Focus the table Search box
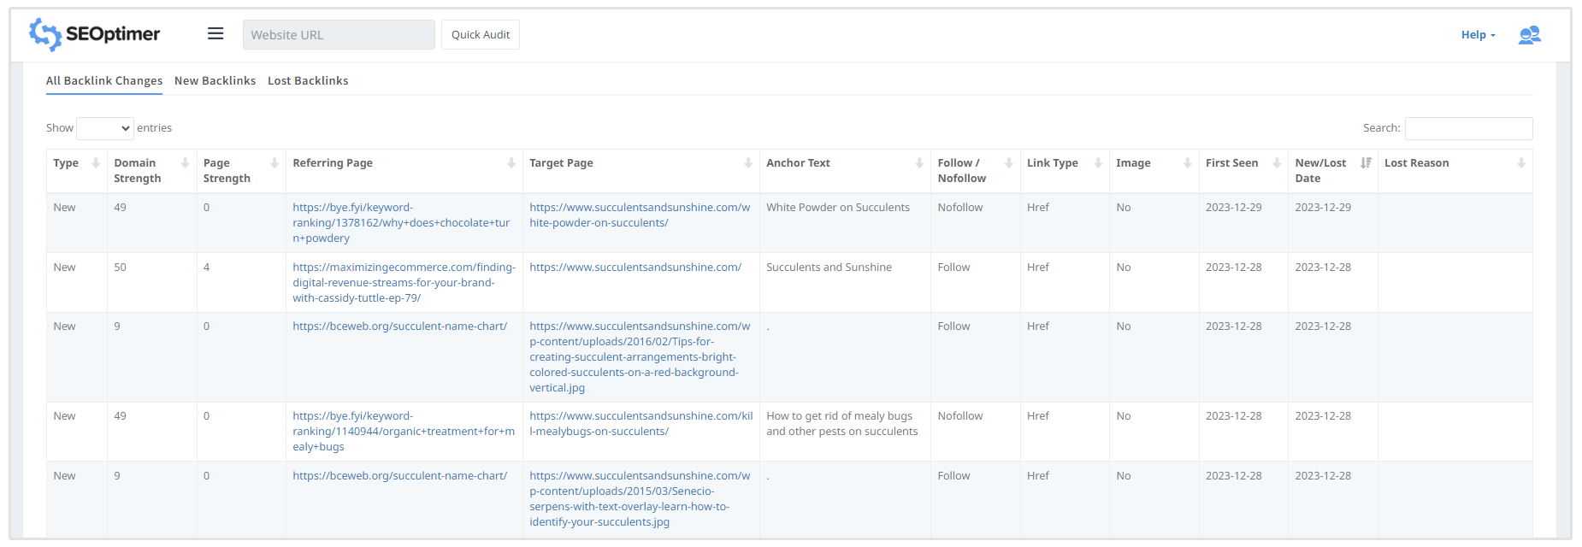1582x547 pixels. [1468, 128]
